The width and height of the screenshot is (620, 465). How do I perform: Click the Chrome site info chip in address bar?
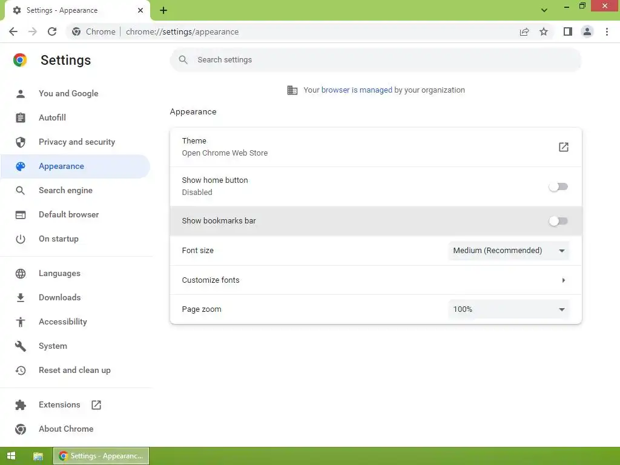(94, 31)
